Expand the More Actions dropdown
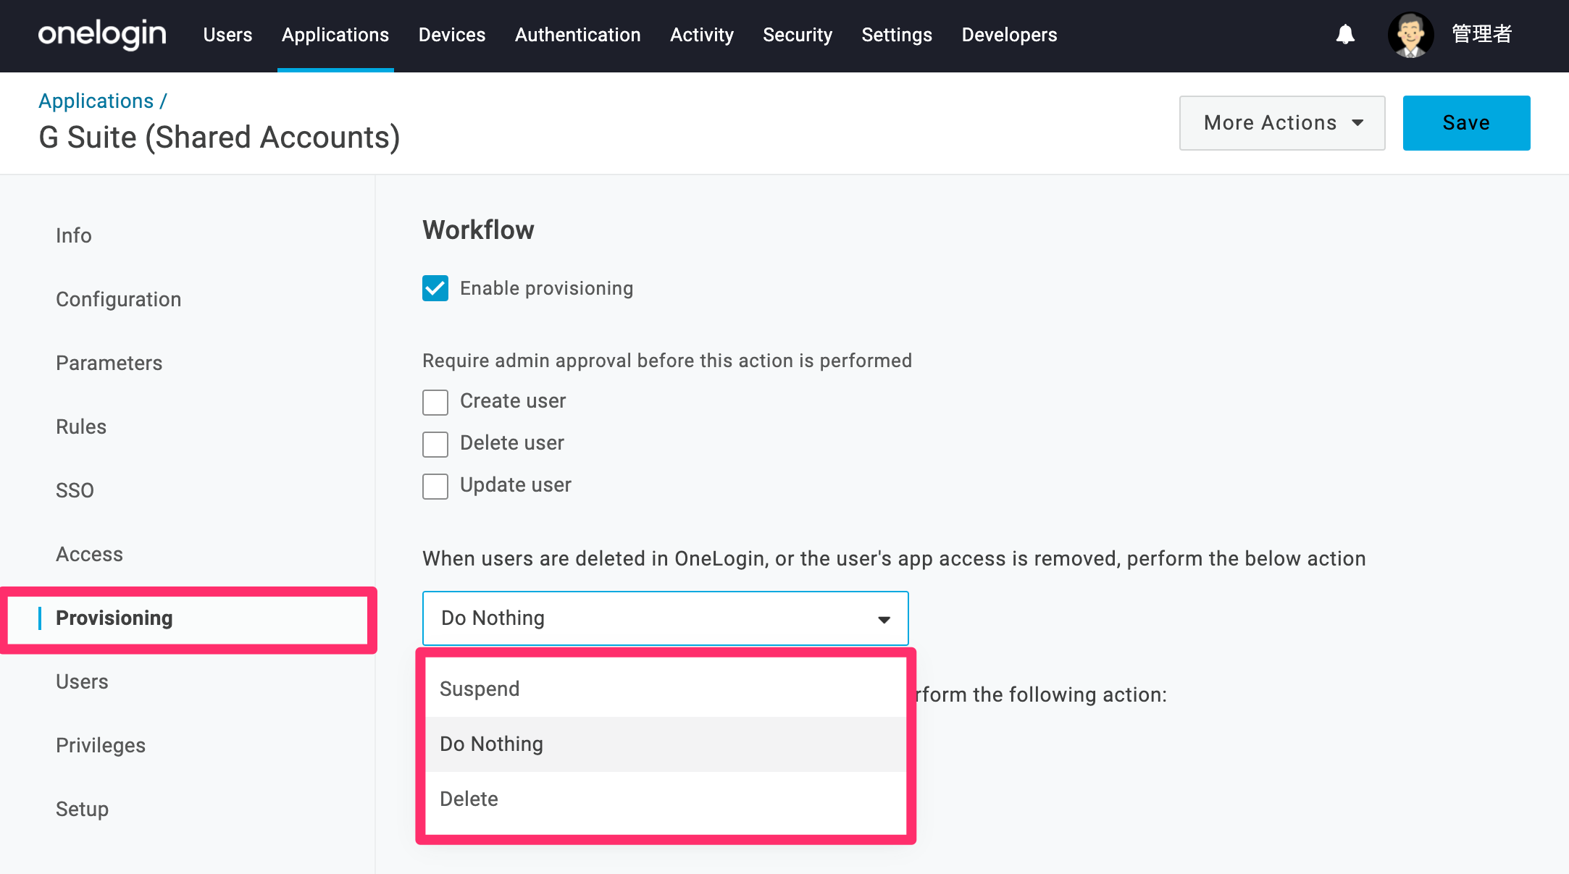 (1282, 123)
